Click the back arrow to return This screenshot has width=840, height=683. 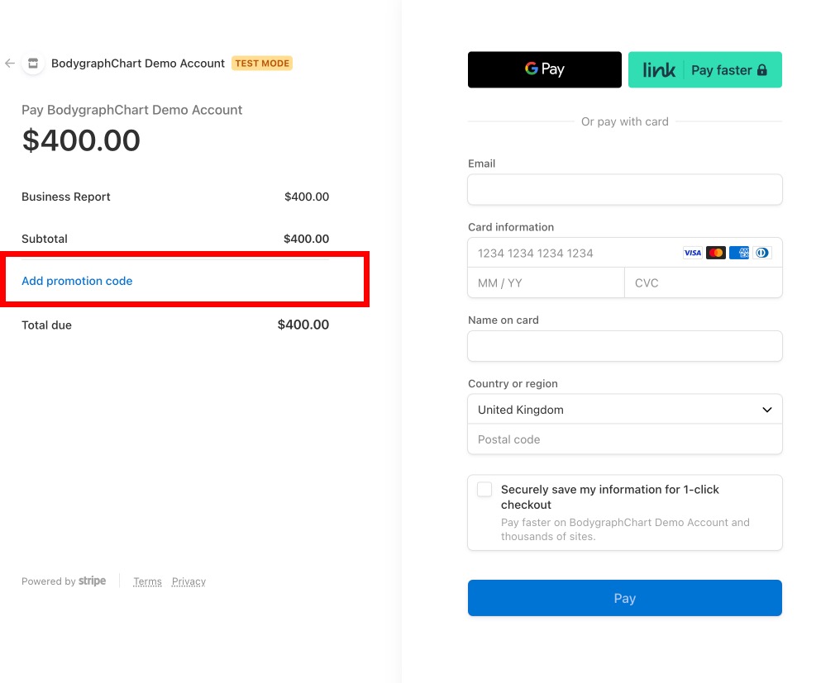click(x=9, y=63)
